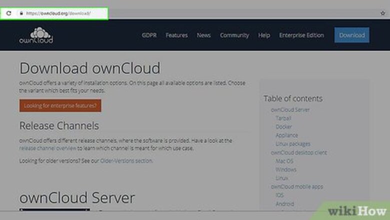The image size is (390, 220).
Task: Jump to ownCloud Server in table of contents
Action: tap(290, 110)
